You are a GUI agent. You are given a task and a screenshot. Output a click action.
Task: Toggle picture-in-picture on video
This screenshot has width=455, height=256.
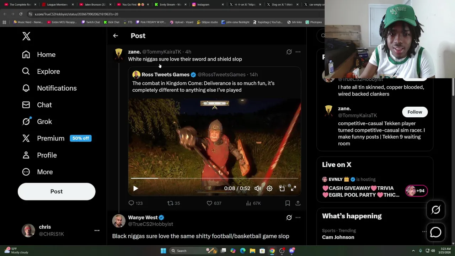[282, 188]
